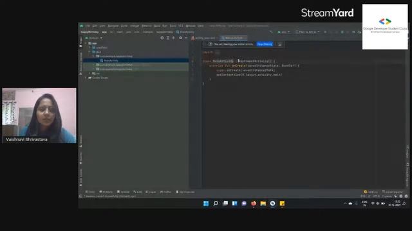Click the onCreate line in the code editor
This screenshot has width=412, height=231.
pos(254,65)
